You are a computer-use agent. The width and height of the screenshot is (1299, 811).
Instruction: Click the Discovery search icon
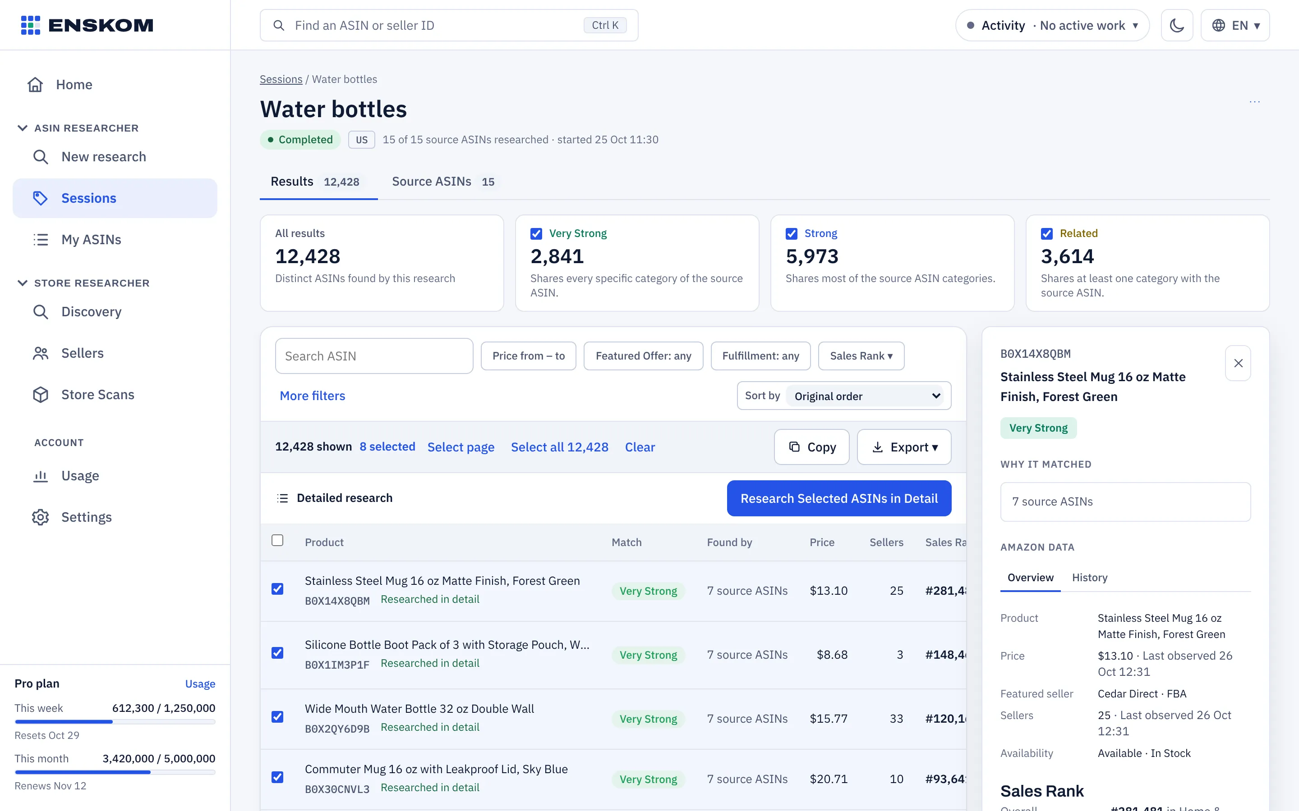click(41, 312)
